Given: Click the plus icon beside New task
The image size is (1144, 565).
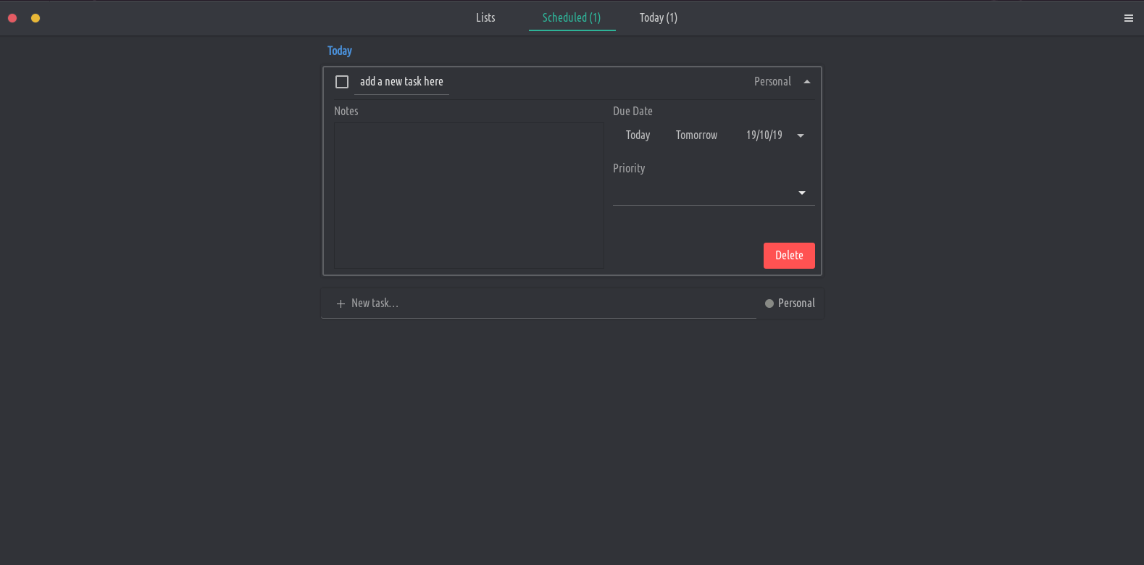Looking at the screenshot, I should click(x=341, y=304).
